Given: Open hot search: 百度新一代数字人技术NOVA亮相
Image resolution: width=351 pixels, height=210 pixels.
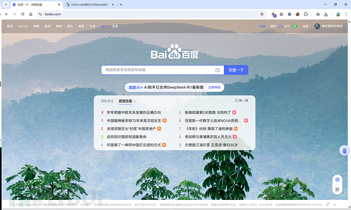Looking at the screenshot, I should [213, 121].
